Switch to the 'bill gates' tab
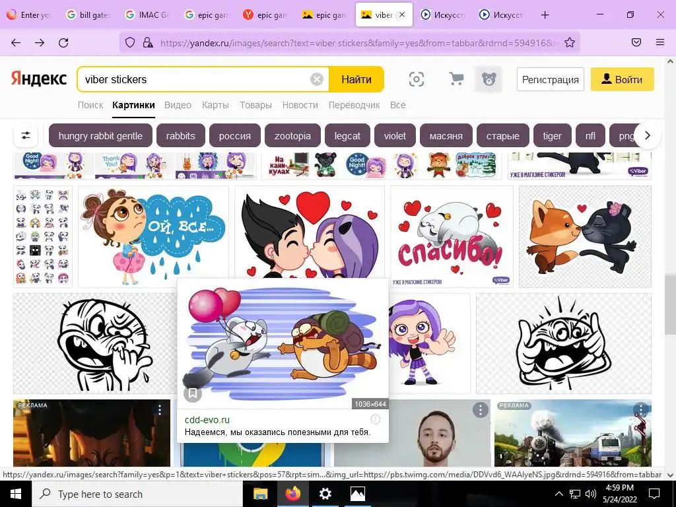 89,15
